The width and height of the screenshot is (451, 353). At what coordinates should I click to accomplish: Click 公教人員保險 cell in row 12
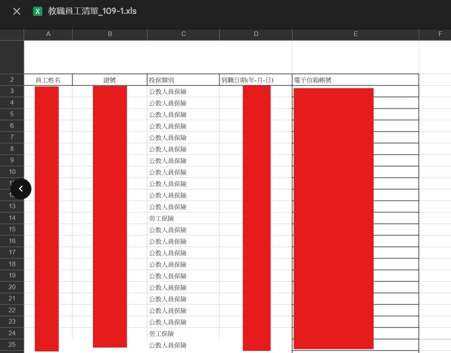click(x=183, y=196)
